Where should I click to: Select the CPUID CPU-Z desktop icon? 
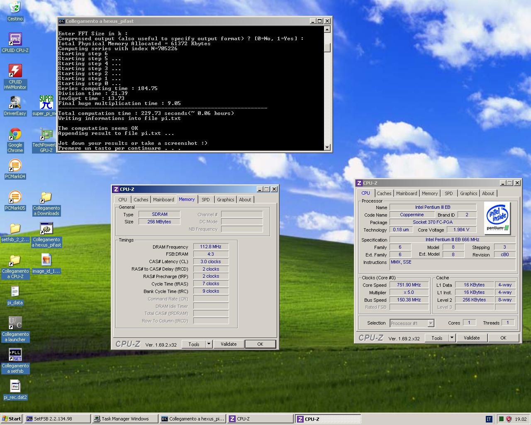point(15,43)
